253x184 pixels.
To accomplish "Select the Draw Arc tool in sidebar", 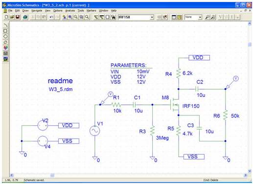I will [x=5, y=25].
